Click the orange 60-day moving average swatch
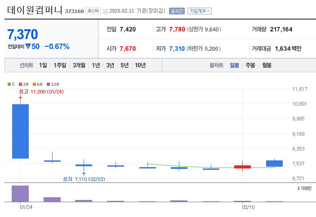Viewport: 316px width, 217px height. 34,84
